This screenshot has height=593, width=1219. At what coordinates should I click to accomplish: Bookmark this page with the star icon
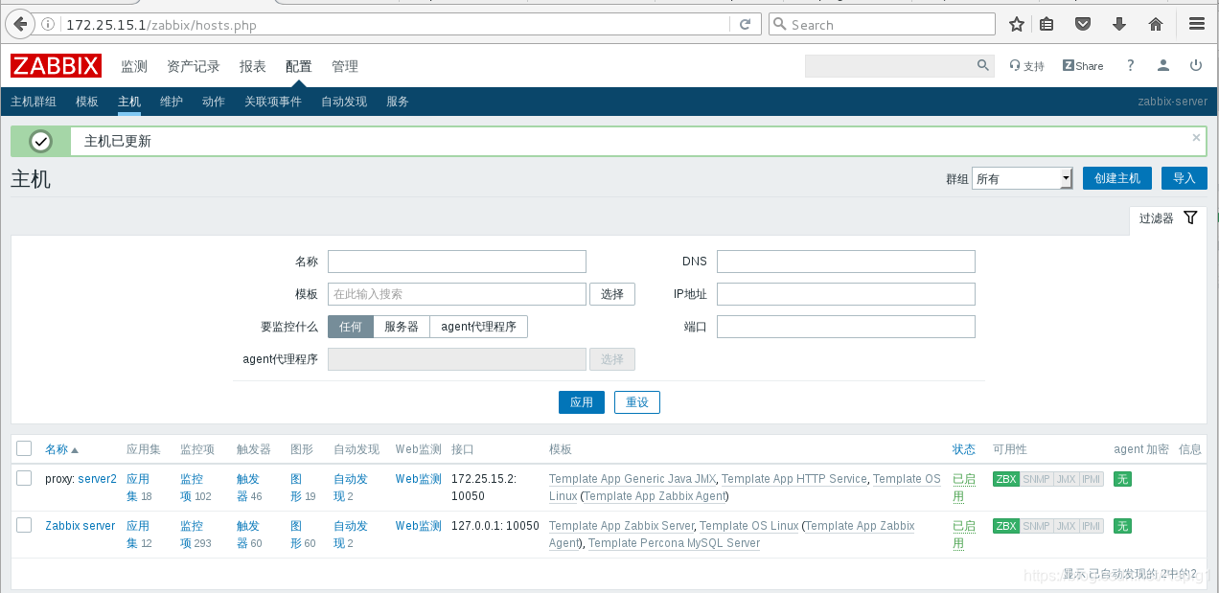pos(1017,25)
